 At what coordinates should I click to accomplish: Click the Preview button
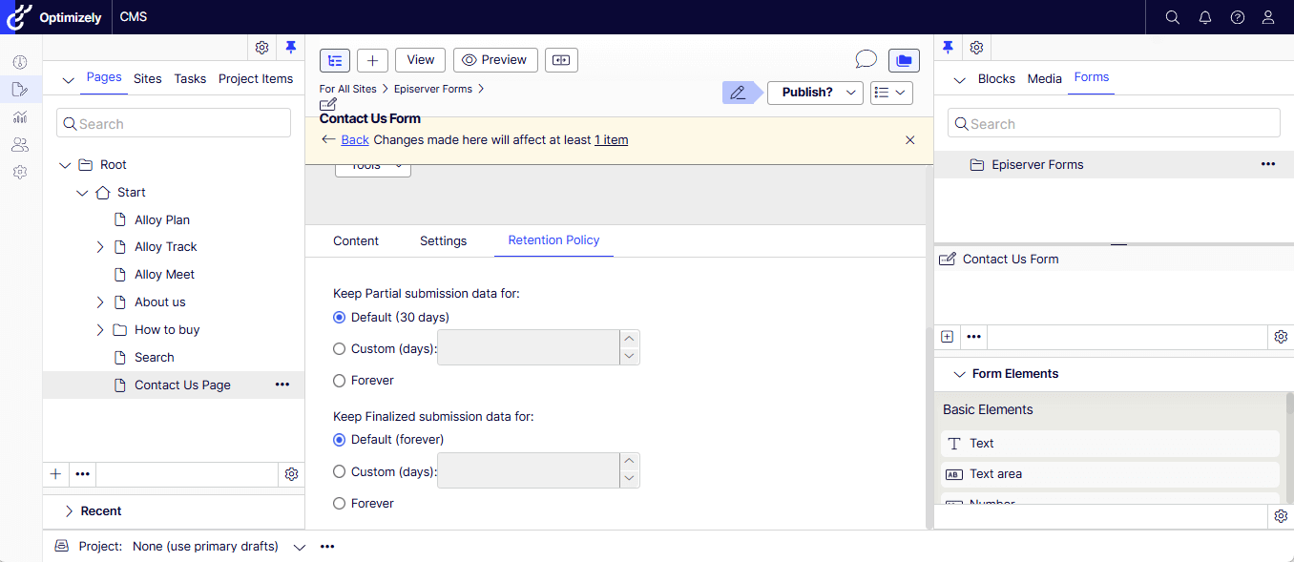tap(495, 60)
